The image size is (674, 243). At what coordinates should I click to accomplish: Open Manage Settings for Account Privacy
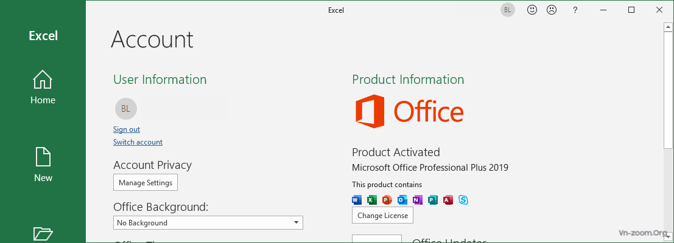point(146,183)
